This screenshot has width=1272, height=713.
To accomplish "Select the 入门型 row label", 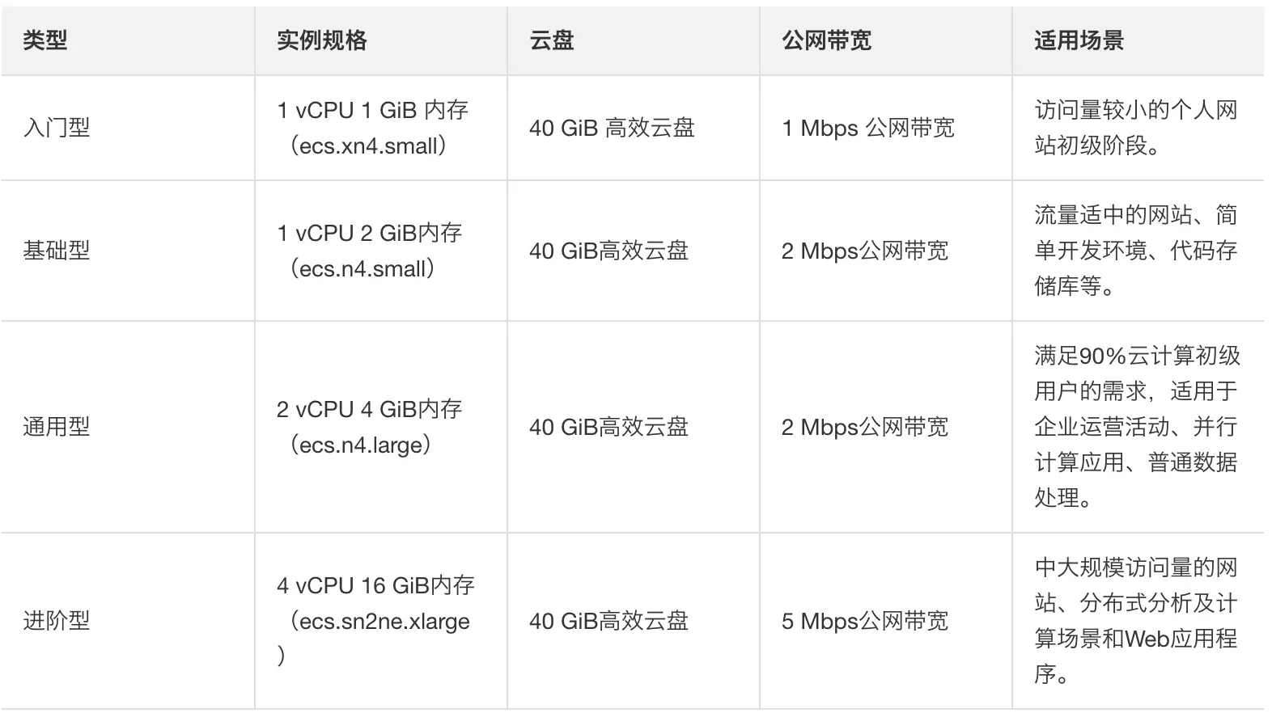I will pyautogui.click(x=56, y=128).
